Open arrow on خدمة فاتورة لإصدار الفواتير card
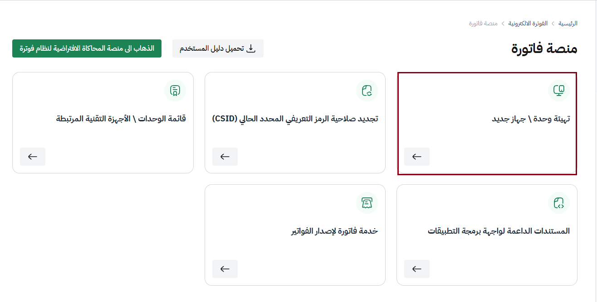Screen dimensions: 597x302 click(x=225, y=269)
